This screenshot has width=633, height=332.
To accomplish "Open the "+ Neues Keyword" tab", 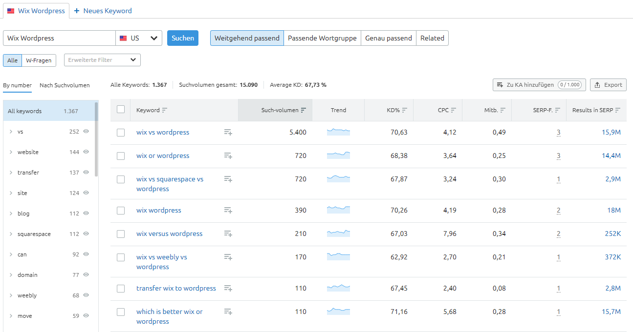I will 103,10.
